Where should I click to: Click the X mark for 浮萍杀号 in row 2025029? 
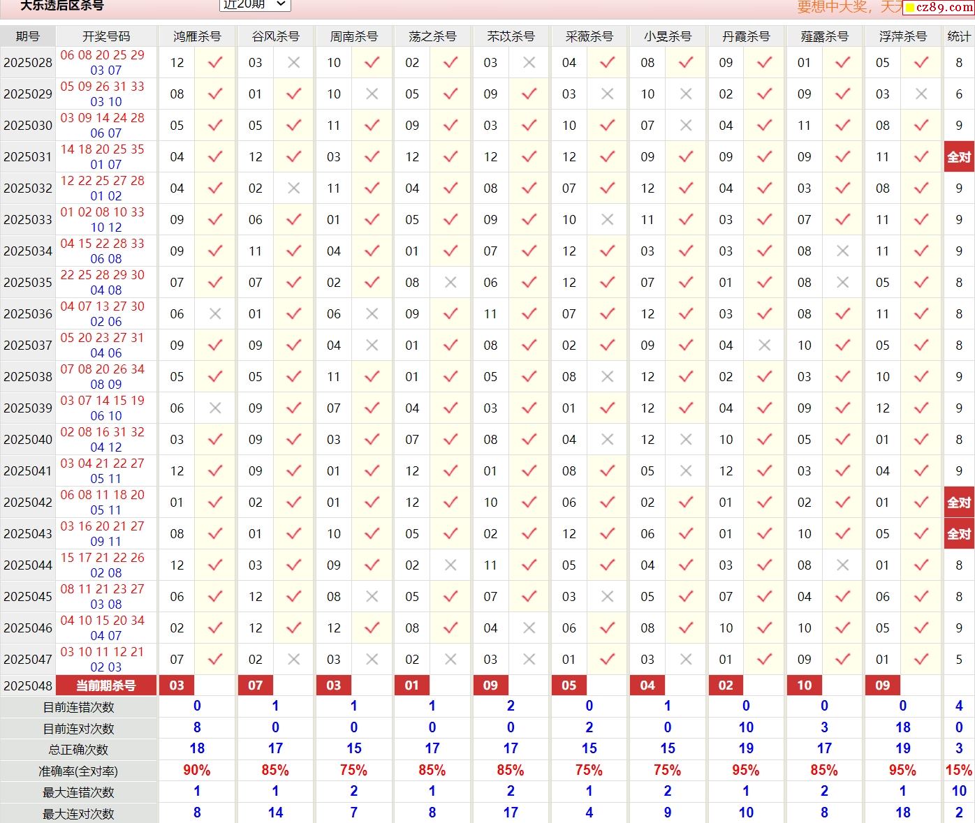921,94
